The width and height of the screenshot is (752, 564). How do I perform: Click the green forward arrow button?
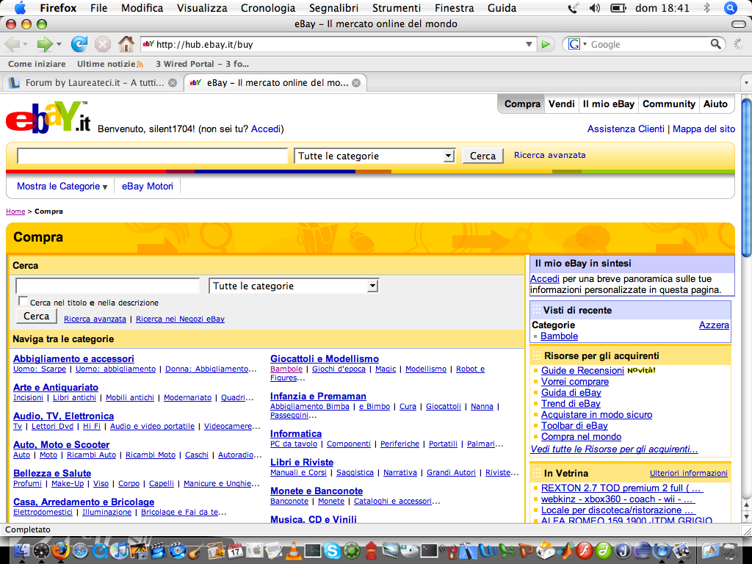45,44
